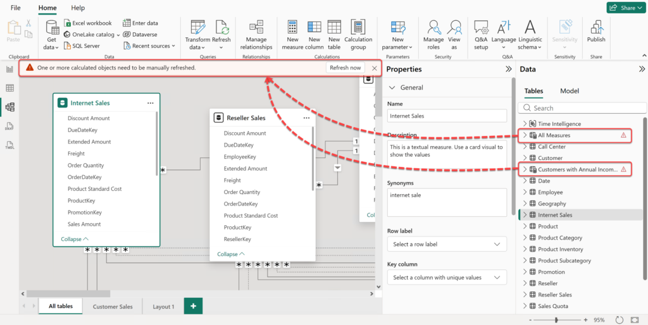
Task: Open the Help ribbon tab
Action: (78, 8)
